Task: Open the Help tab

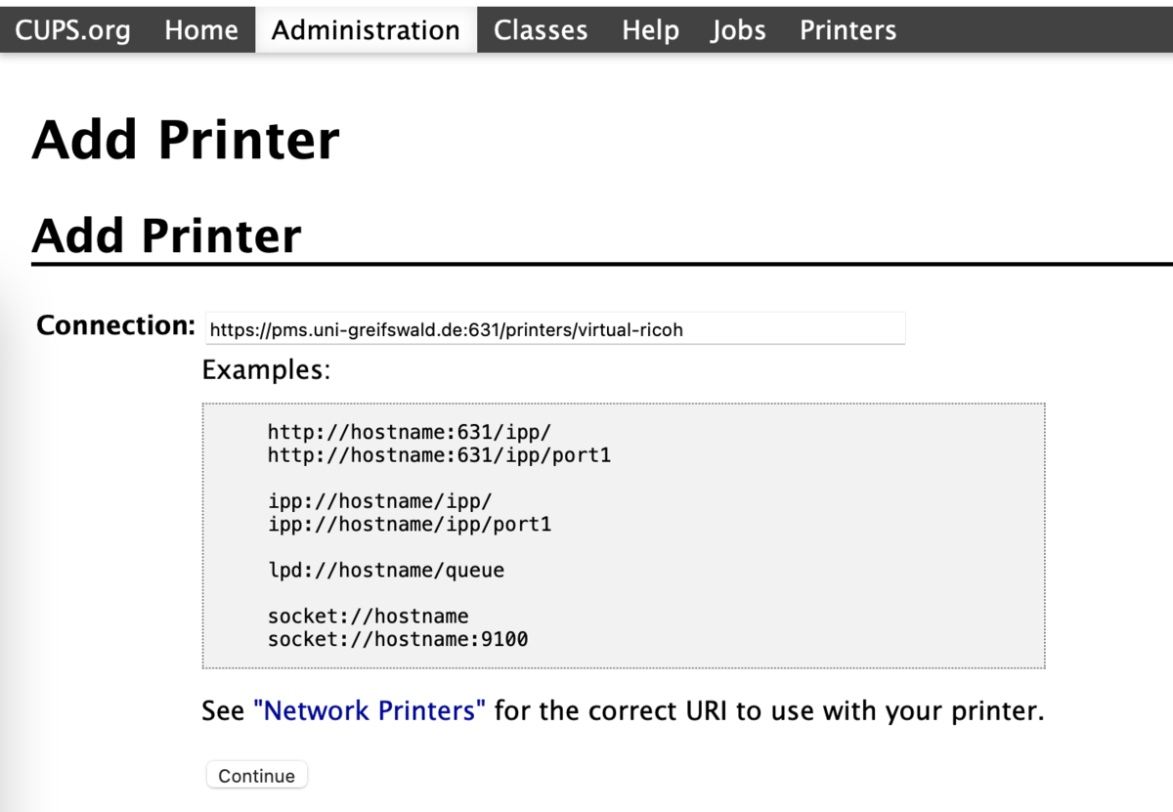Action: pyautogui.click(x=650, y=30)
